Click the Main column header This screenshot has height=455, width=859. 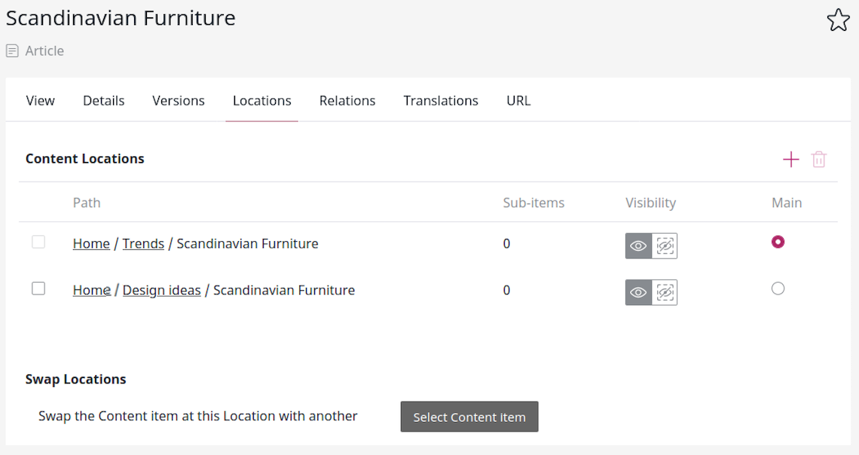pyautogui.click(x=787, y=203)
